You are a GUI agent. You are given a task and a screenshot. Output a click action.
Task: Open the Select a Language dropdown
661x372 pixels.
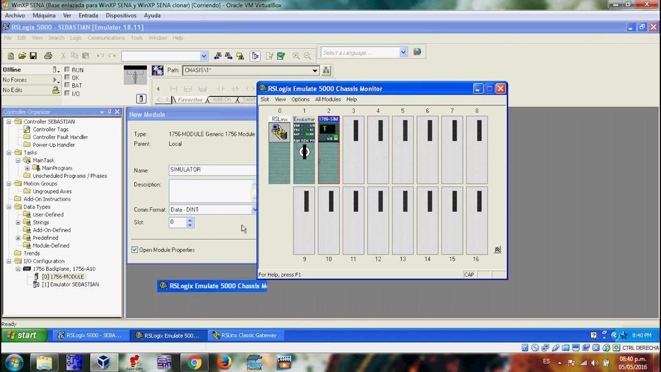(x=403, y=52)
